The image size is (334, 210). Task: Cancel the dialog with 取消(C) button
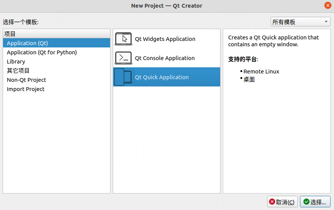[x=282, y=202]
